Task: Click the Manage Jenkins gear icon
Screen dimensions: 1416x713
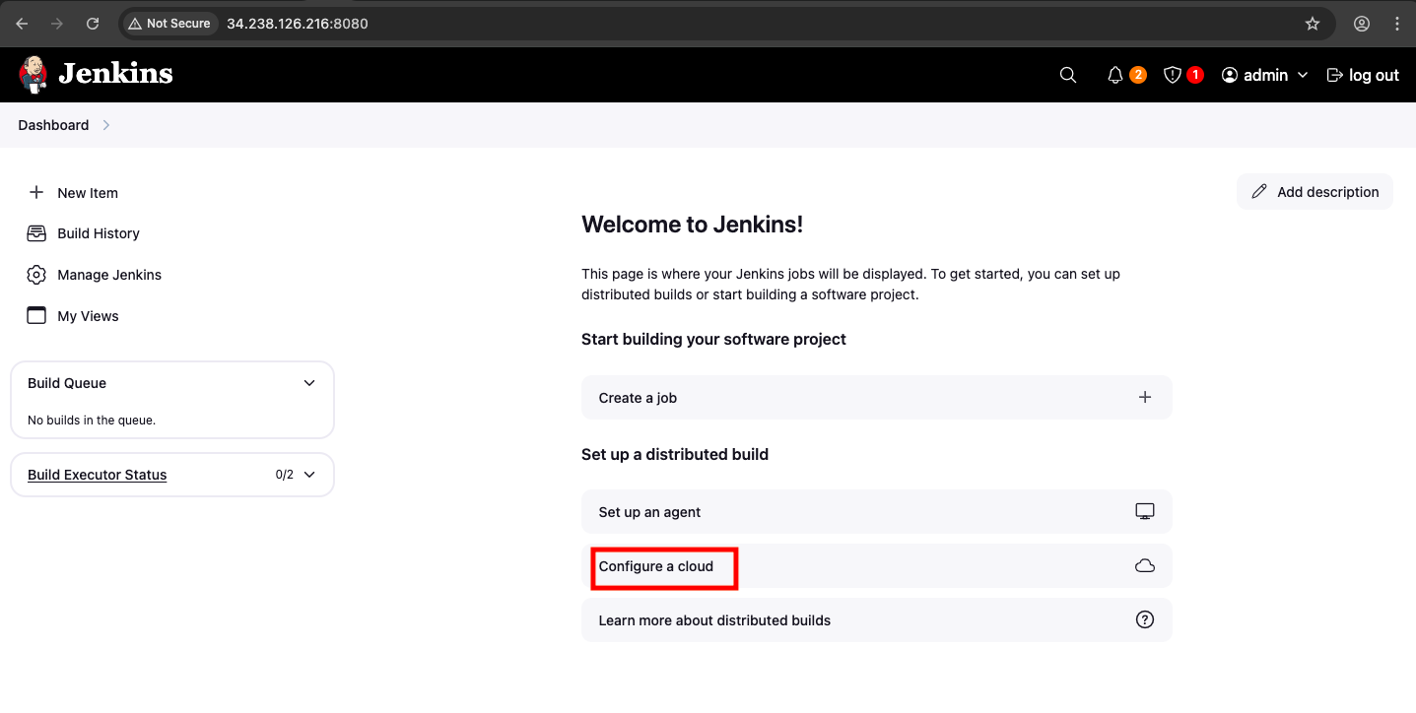Action: pos(36,275)
